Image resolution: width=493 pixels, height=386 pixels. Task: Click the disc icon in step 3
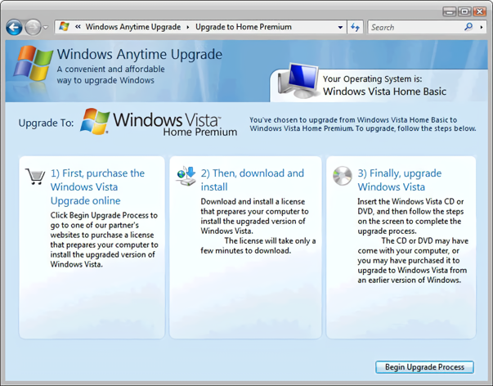click(343, 175)
